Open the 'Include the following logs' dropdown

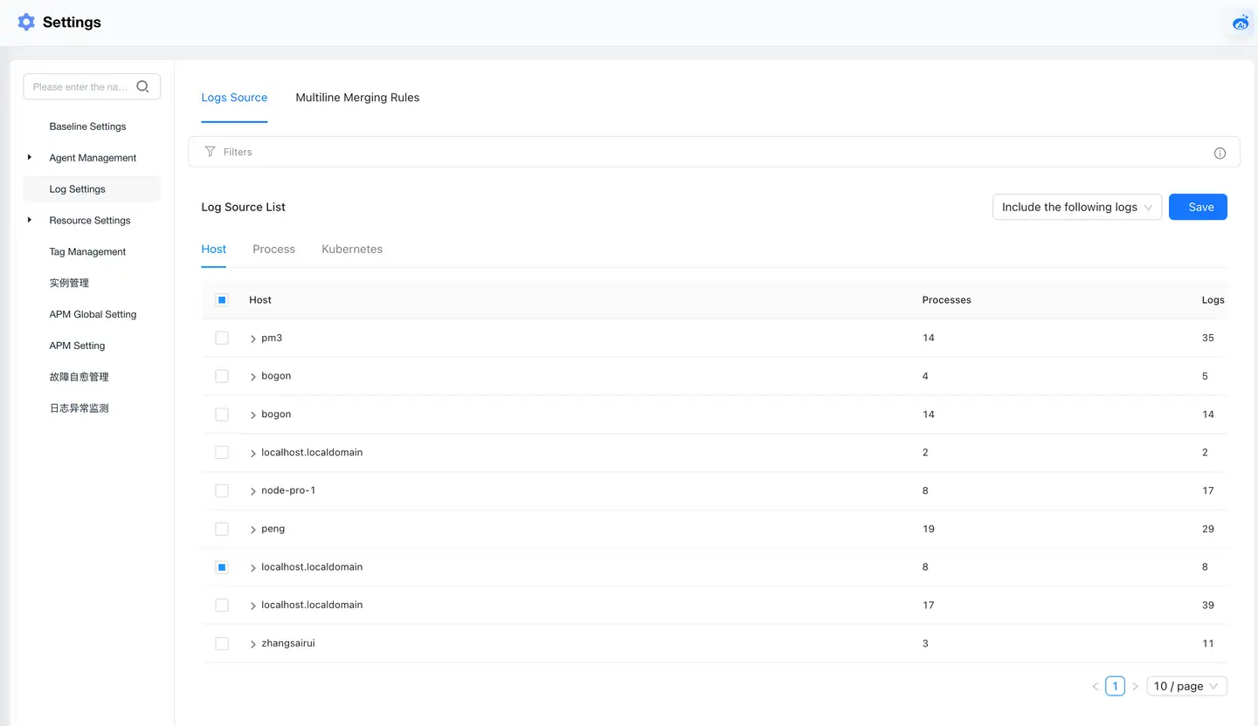[x=1076, y=208]
